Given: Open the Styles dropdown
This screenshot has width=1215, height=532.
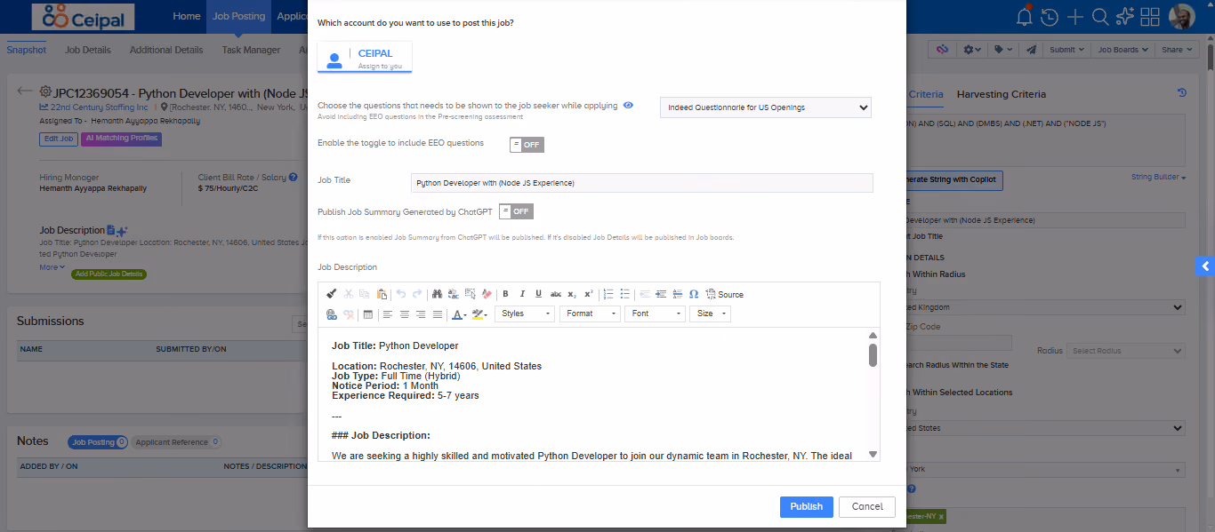Looking at the screenshot, I should coord(525,314).
